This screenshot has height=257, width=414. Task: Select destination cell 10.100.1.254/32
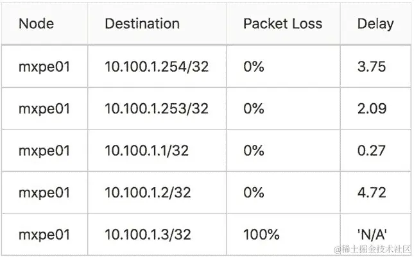(157, 66)
